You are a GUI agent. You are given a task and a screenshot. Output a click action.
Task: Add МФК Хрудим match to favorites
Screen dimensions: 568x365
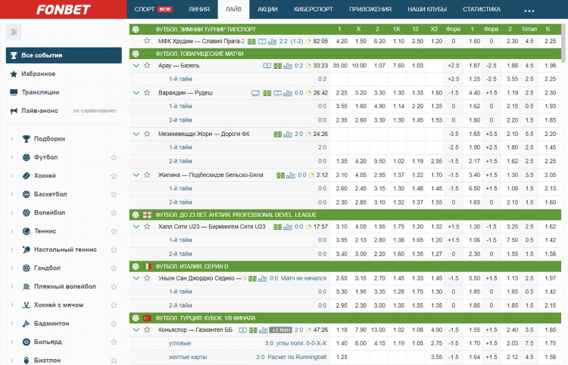(147, 41)
